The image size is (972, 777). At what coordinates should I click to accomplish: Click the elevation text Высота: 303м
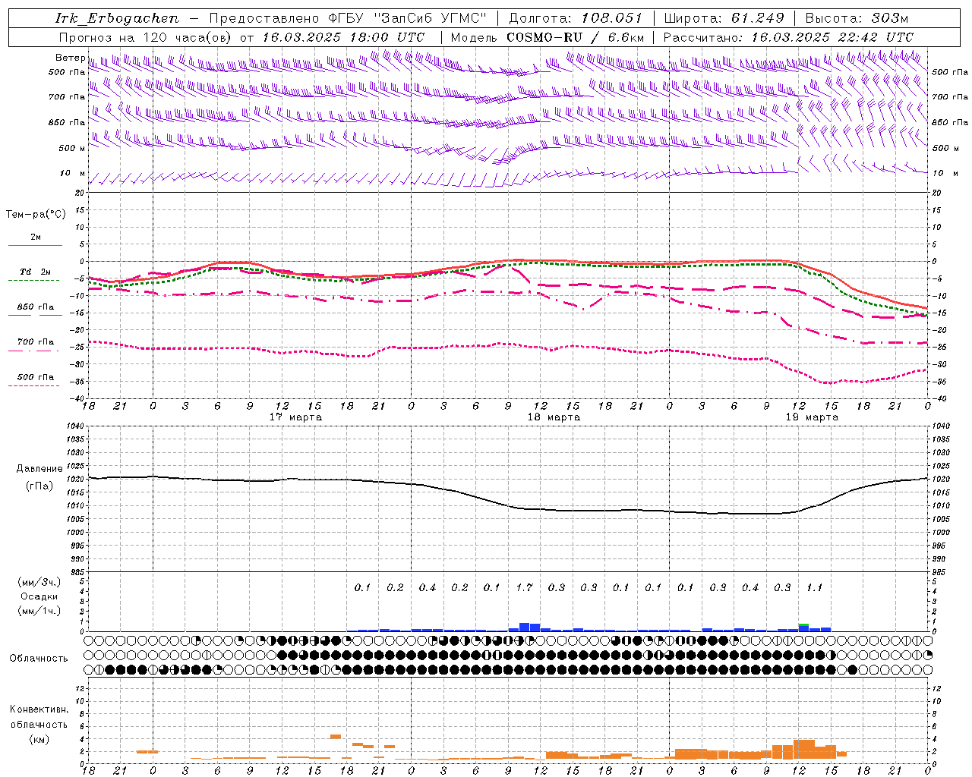857,18
